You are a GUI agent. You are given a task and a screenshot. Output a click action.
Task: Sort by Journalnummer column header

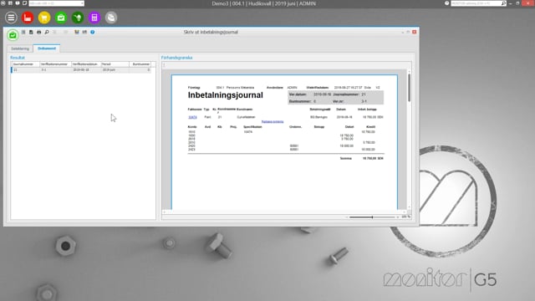pos(26,64)
